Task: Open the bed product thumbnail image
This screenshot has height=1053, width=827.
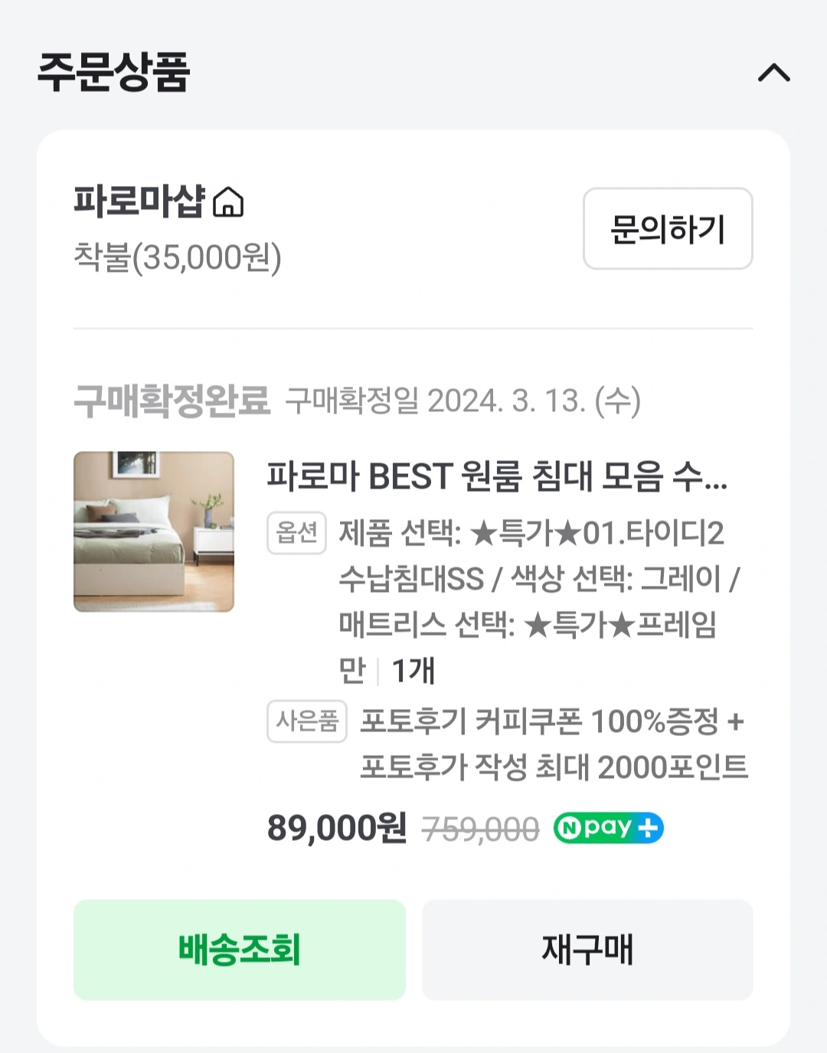Action: coord(154,531)
